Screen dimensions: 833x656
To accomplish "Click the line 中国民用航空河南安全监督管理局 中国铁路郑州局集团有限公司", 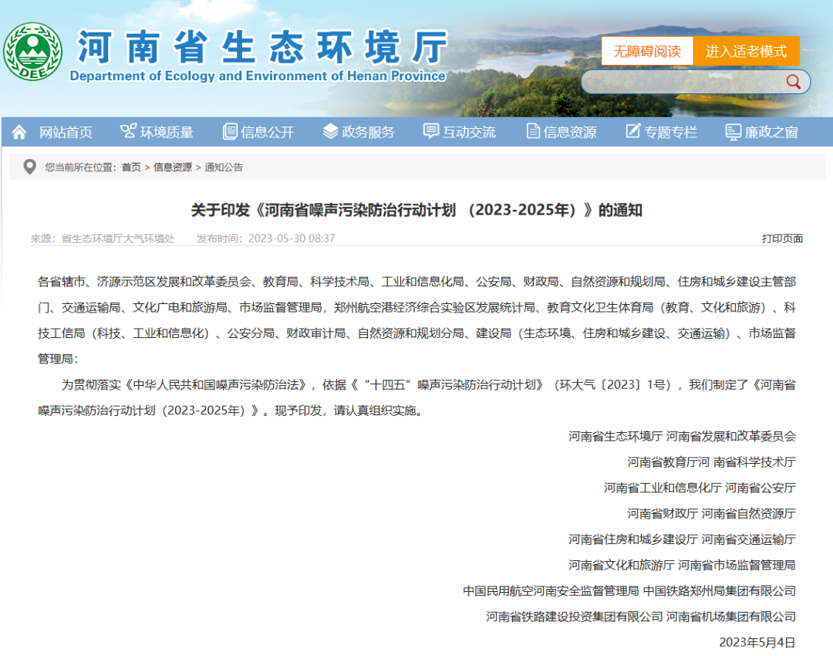I will (629, 590).
